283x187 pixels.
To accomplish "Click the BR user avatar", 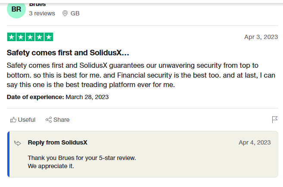I will click(x=16, y=9).
